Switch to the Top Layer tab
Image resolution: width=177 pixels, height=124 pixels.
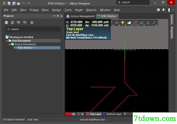tap(96, 114)
